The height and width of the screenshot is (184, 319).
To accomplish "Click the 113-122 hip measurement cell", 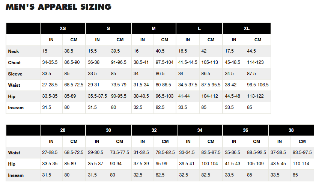I will coord(254,97).
